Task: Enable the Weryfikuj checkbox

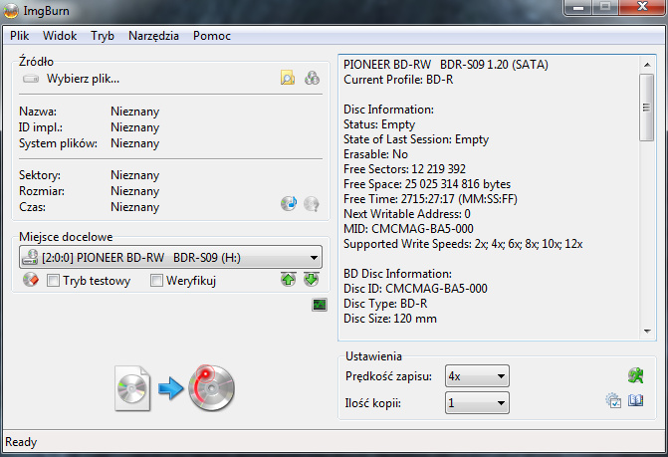Action: (156, 280)
